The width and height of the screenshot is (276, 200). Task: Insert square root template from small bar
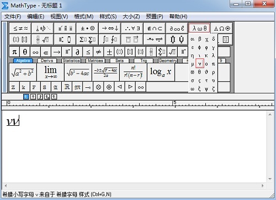click(x=172, y=52)
